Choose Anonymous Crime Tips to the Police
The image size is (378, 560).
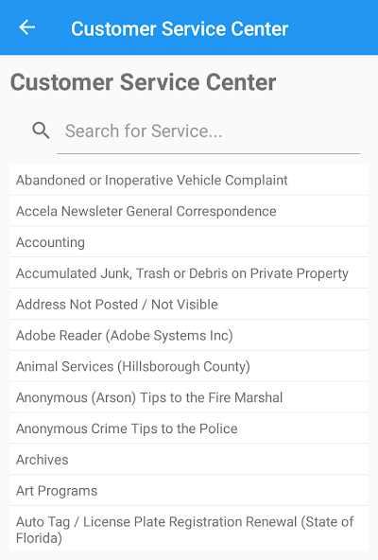189,429
